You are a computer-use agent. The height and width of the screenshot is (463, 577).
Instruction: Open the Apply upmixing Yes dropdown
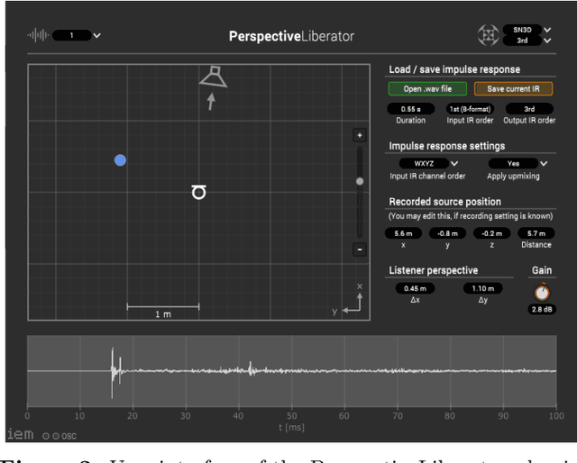tap(513, 163)
